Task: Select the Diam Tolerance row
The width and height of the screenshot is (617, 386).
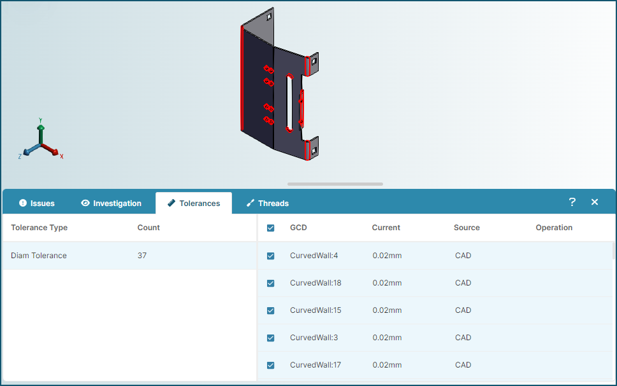Action: [x=129, y=256]
